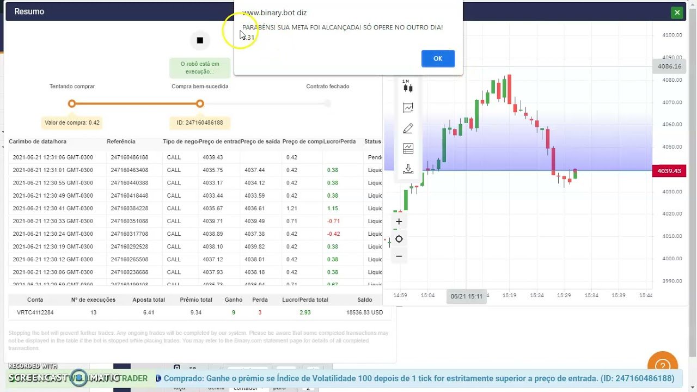Click the info icon beside the Comprado message

158,377
